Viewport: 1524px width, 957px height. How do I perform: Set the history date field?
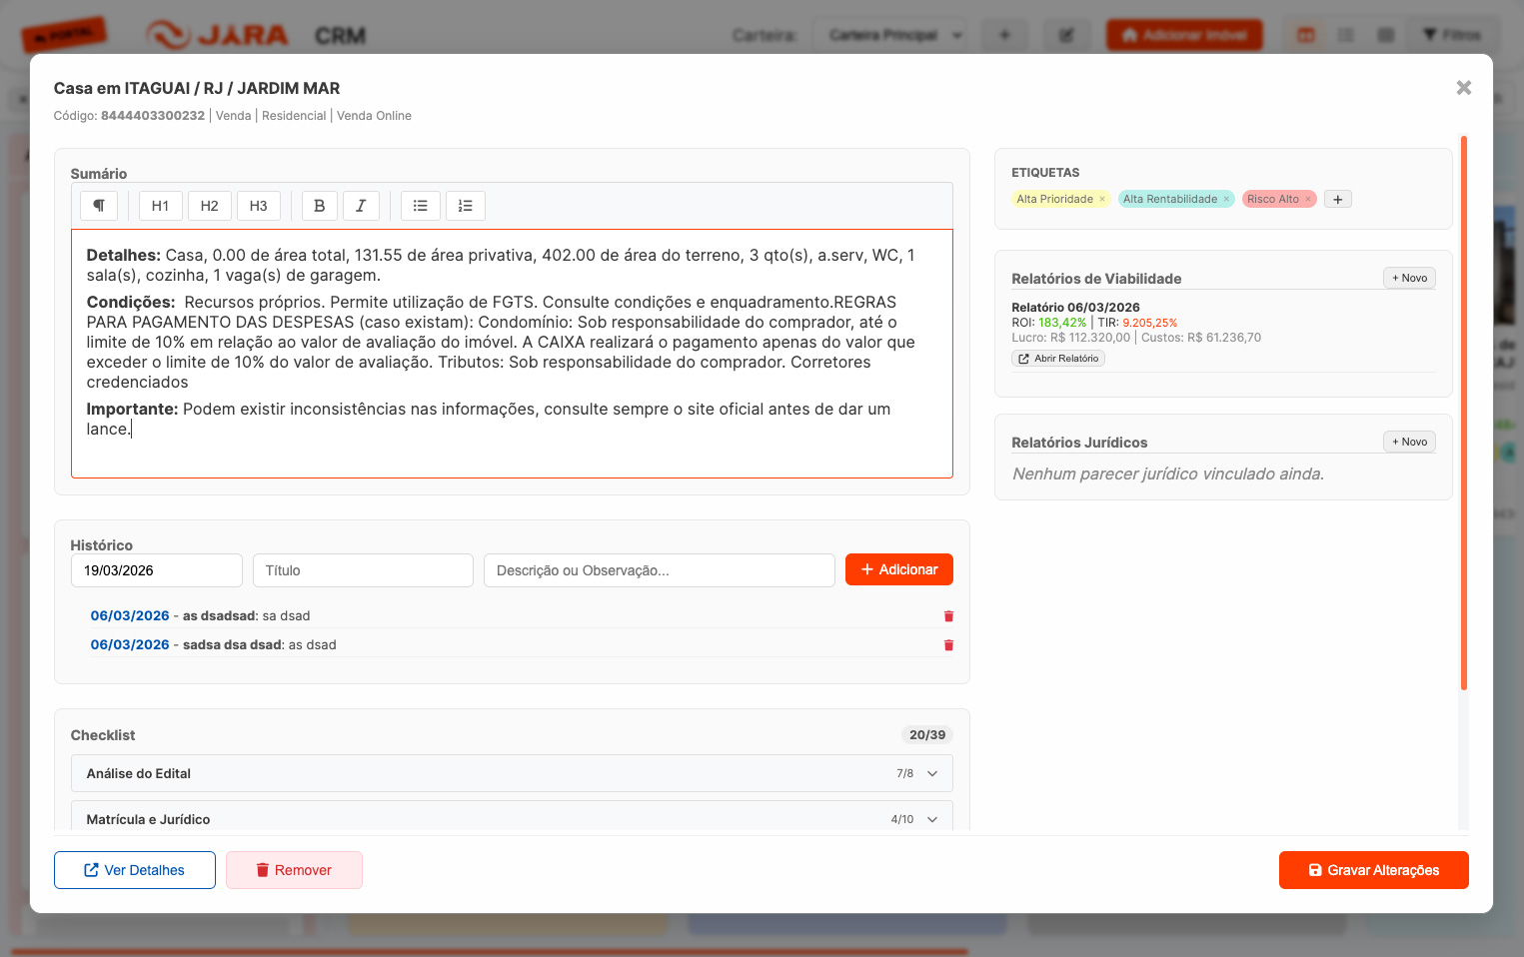click(157, 570)
